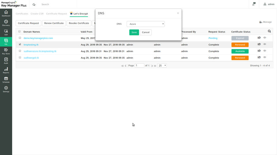Open the rows-per-page dropdown showing 25
Screen dimensions: 277x155
pyautogui.click(x=162, y=65)
